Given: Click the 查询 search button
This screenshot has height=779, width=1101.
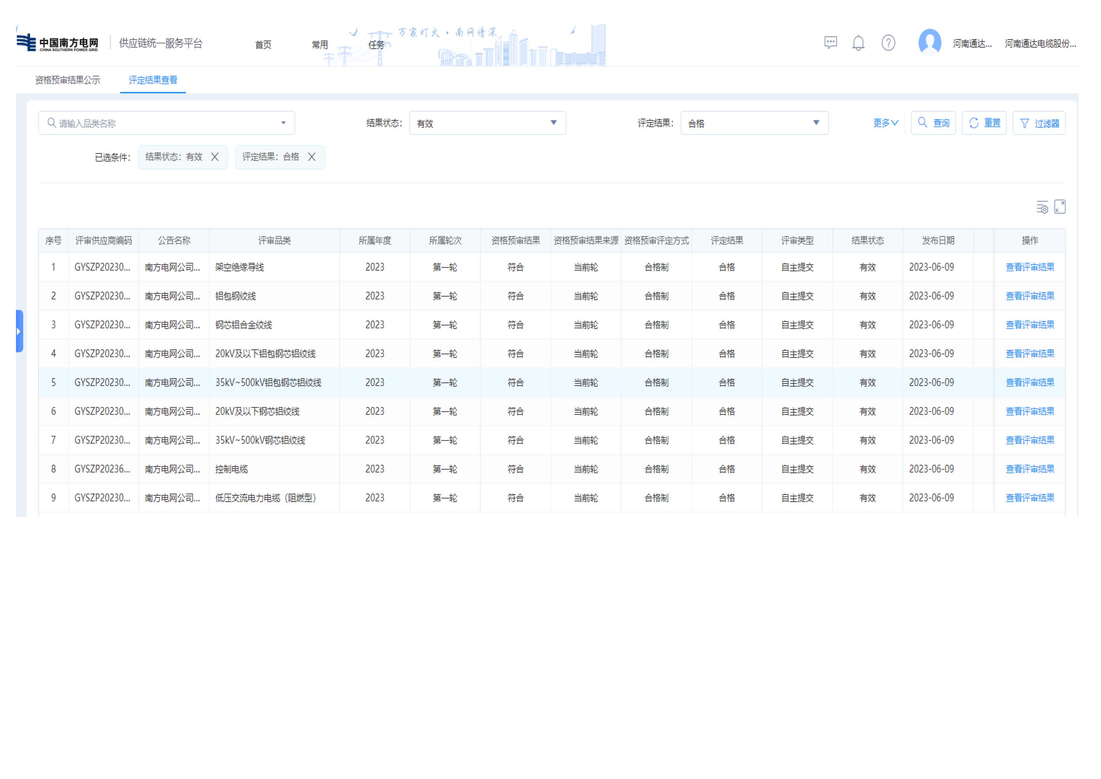Looking at the screenshot, I should coord(933,123).
